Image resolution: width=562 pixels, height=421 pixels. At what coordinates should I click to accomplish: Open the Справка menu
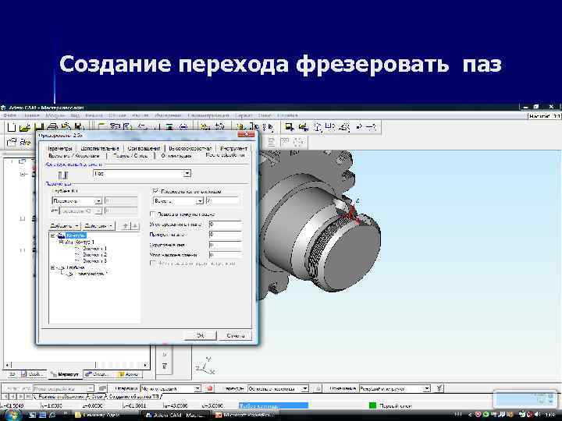(x=287, y=115)
